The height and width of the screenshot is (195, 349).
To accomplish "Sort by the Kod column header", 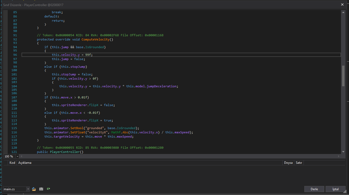I will tap(12, 163).
